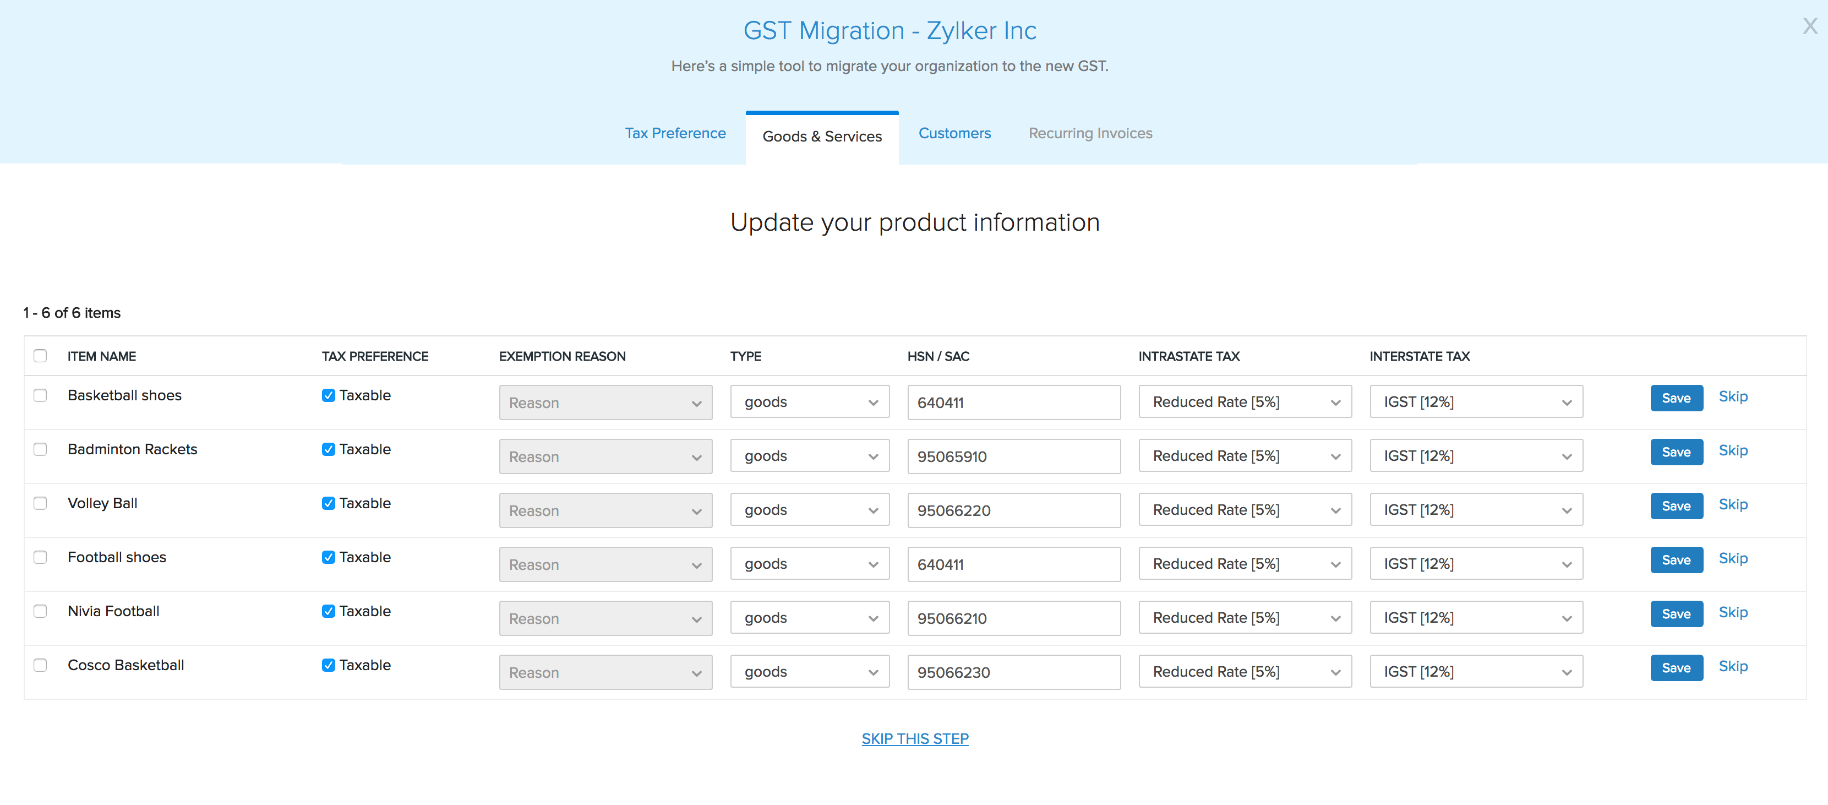Expand Intrastate Tax dropdown for Basketball shoes
Image resolution: width=1828 pixels, height=805 pixels.
[1244, 402]
